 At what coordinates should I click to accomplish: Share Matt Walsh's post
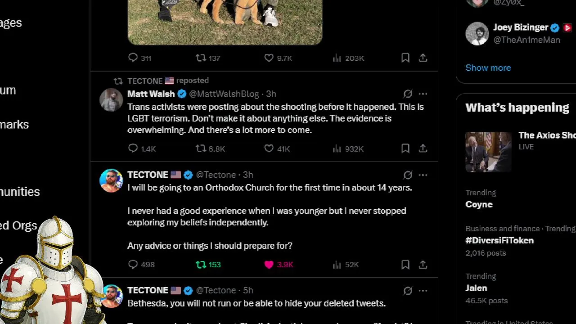pos(423,148)
